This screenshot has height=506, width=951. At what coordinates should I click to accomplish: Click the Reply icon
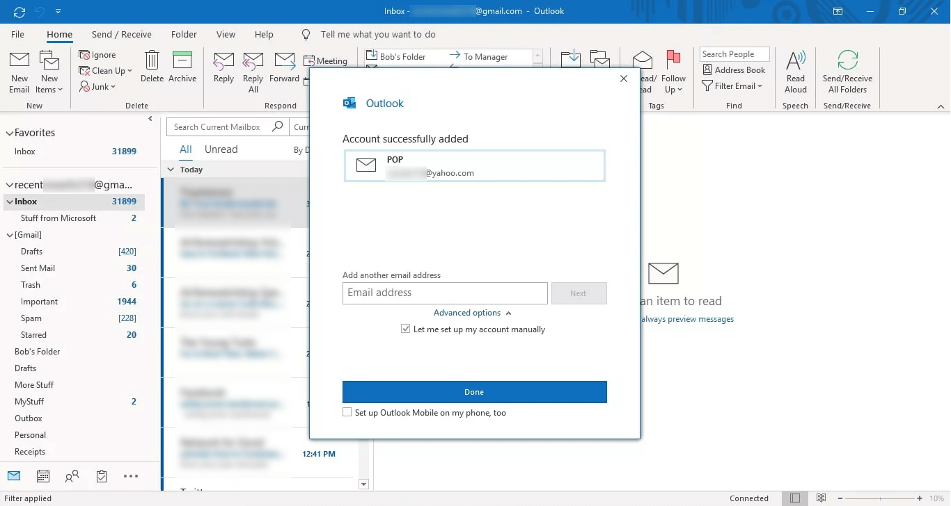click(223, 61)
